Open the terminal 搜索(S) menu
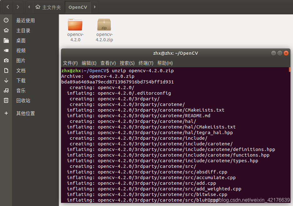This screenshot has width=293, height=206. pyautogui.click(x=127, y=63)
